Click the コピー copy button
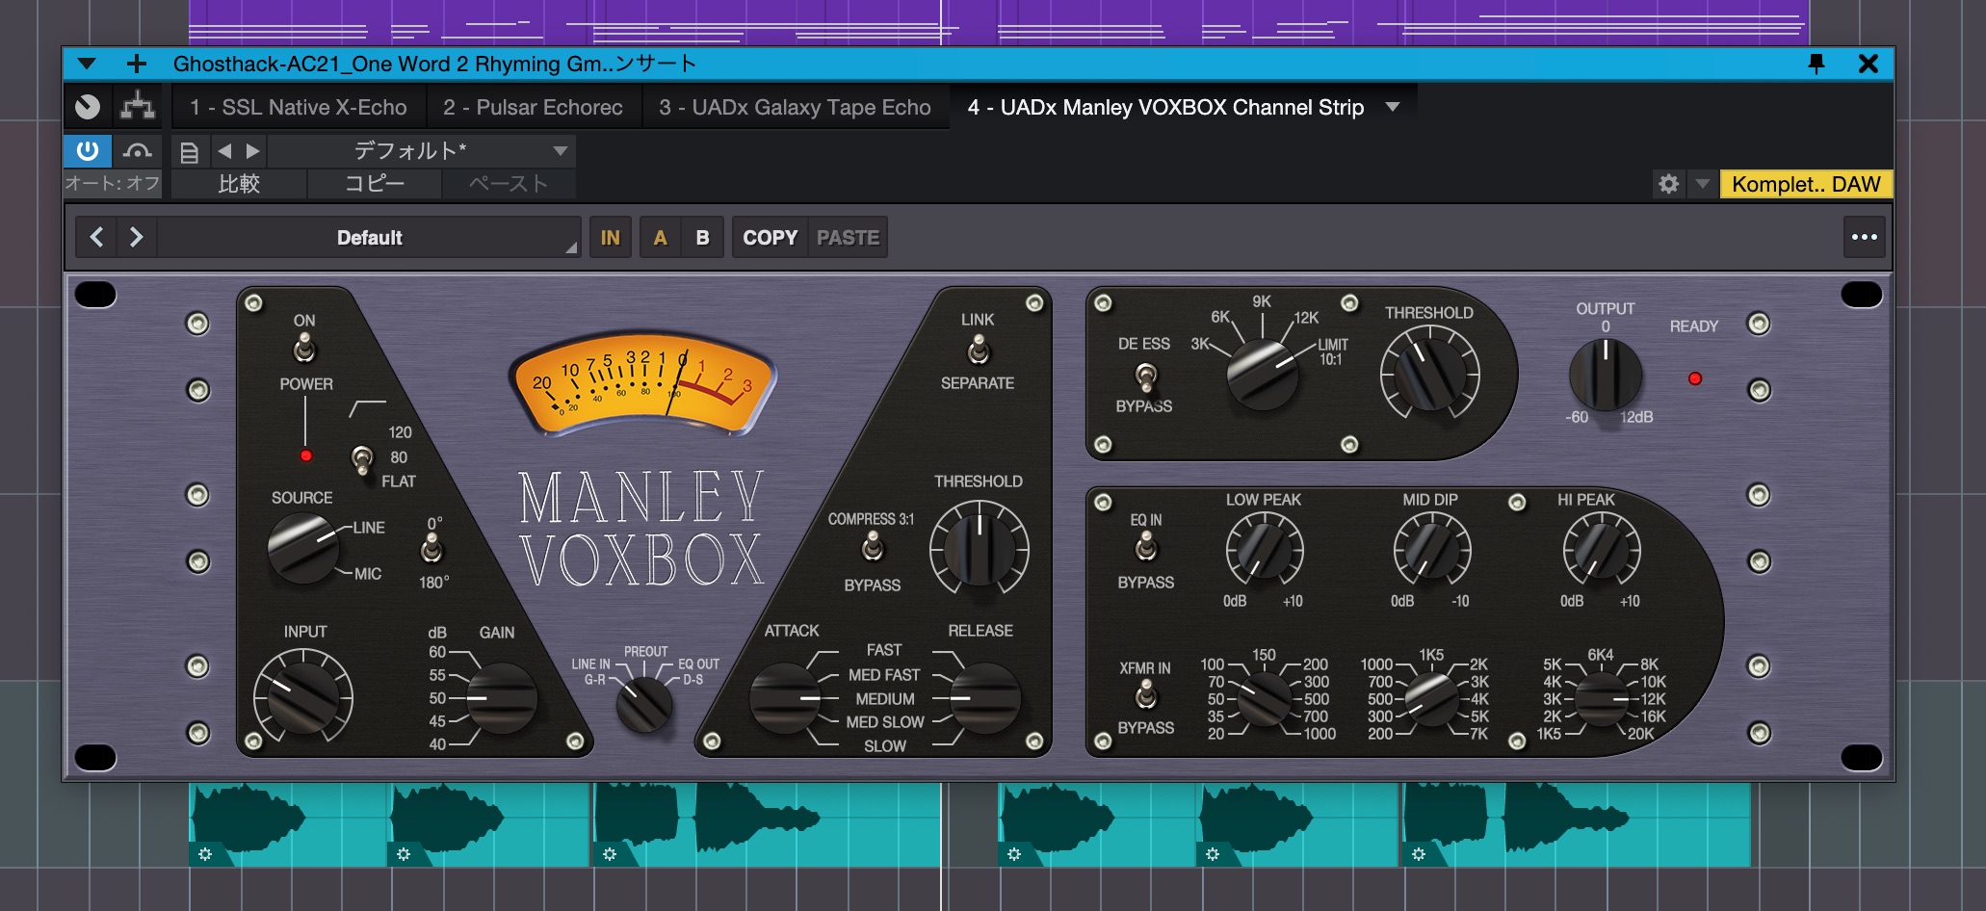Image resolution: width=1986 pixels, height=911 pixels. pos(375,184)
